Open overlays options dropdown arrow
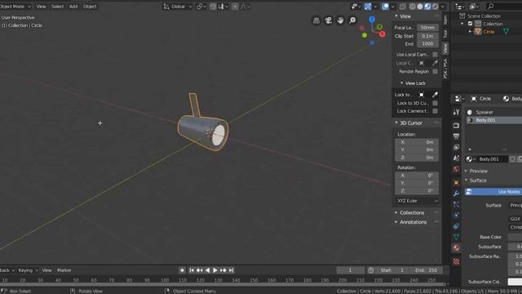 click(393, 7)
